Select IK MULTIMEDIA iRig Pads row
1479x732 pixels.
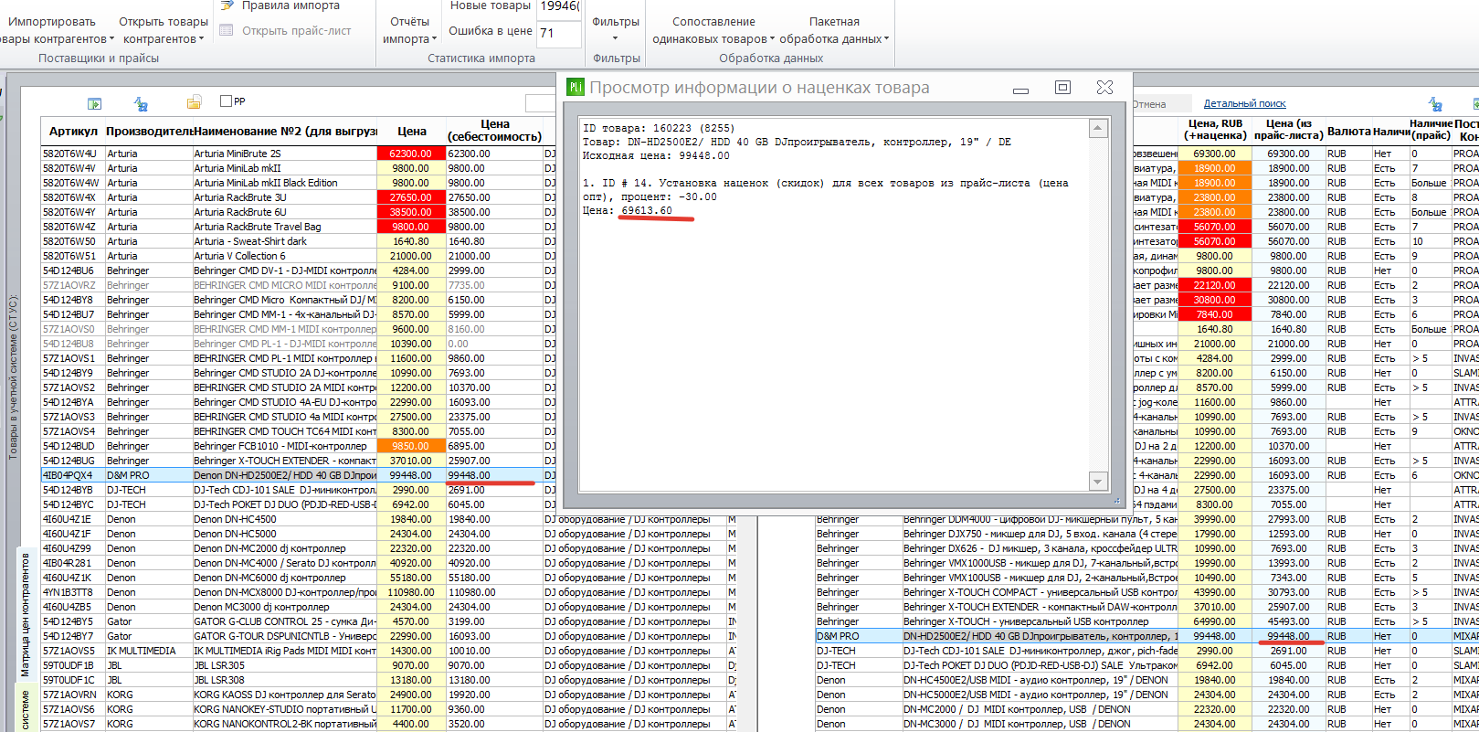point(284,651)
